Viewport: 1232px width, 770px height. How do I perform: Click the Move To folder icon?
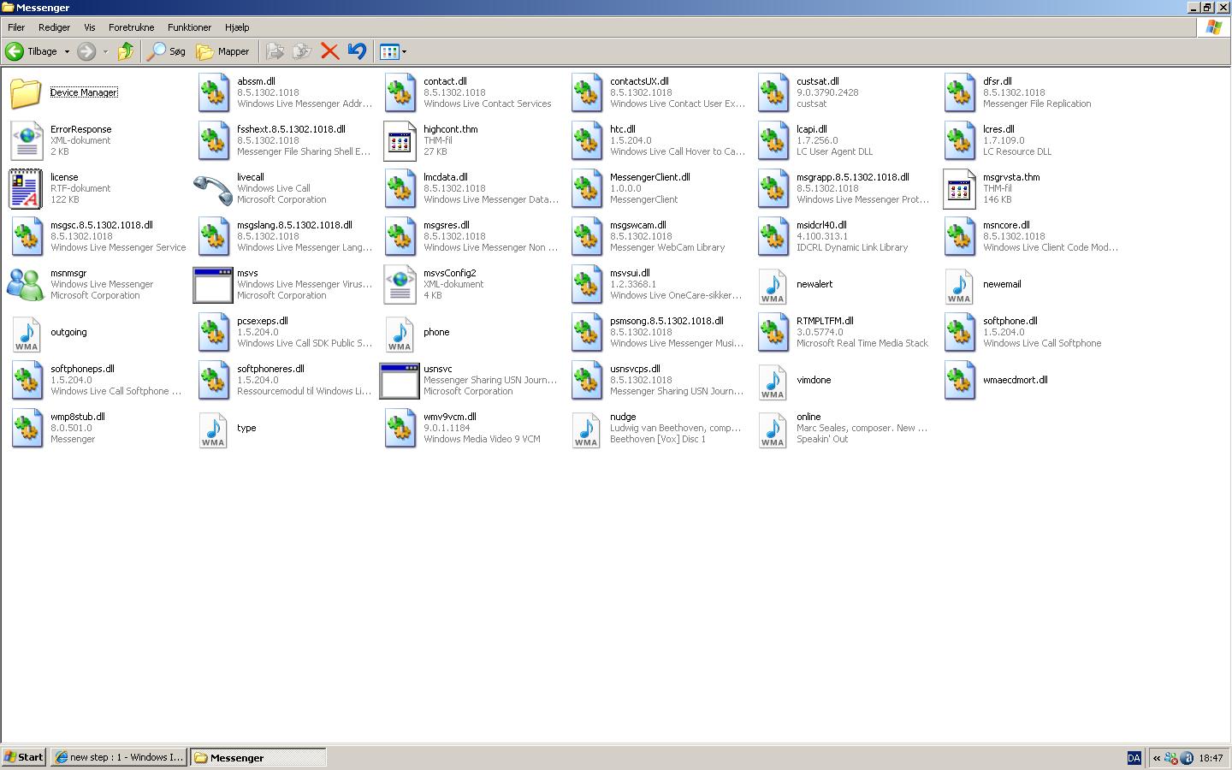(275, 51)
